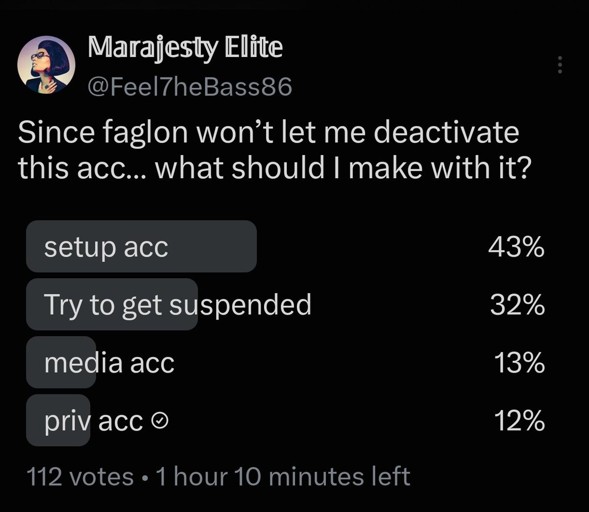Click the '1 hour 10 minutes left' text
Screen dimensions: 589x512
coord(283,477)
